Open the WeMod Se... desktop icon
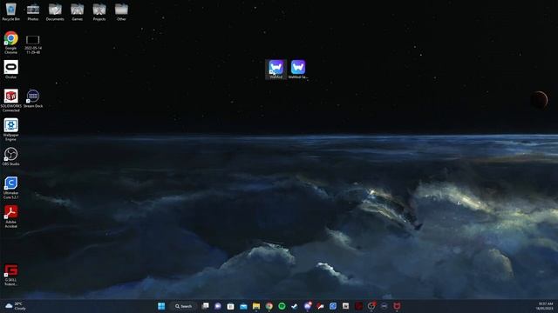 coord(298,70)
